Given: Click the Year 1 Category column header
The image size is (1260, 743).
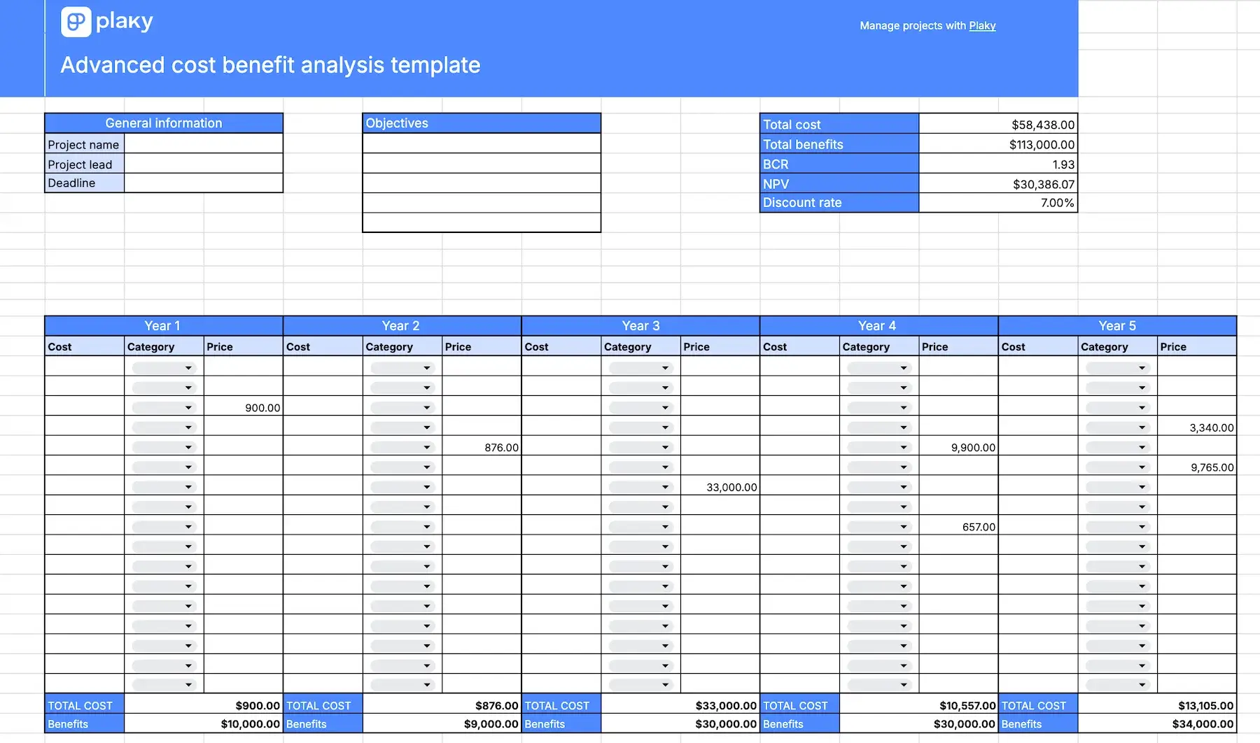Looking at the screenshot, I should click(x=164, y=346).
